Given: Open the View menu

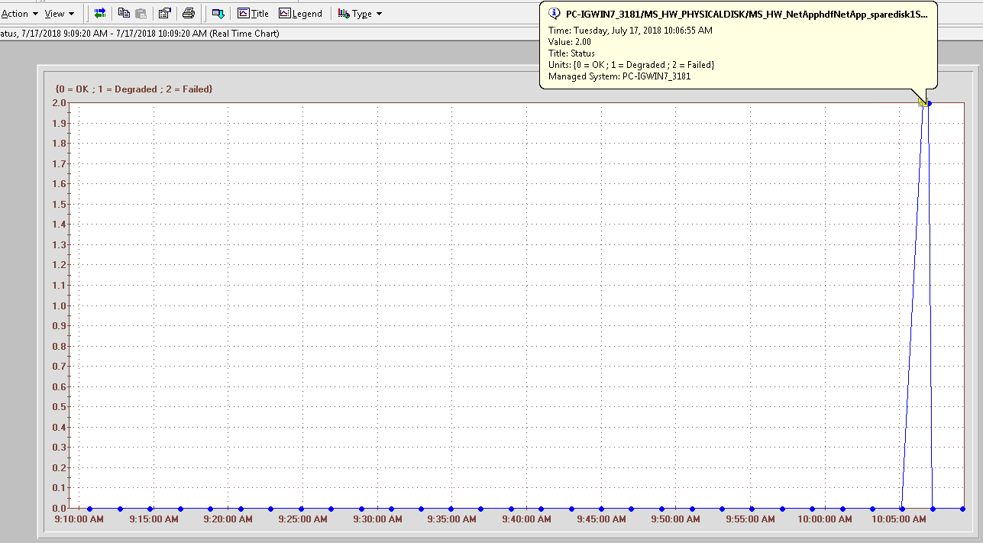Looking at the screenshot, I should click(x=59, y=14).
